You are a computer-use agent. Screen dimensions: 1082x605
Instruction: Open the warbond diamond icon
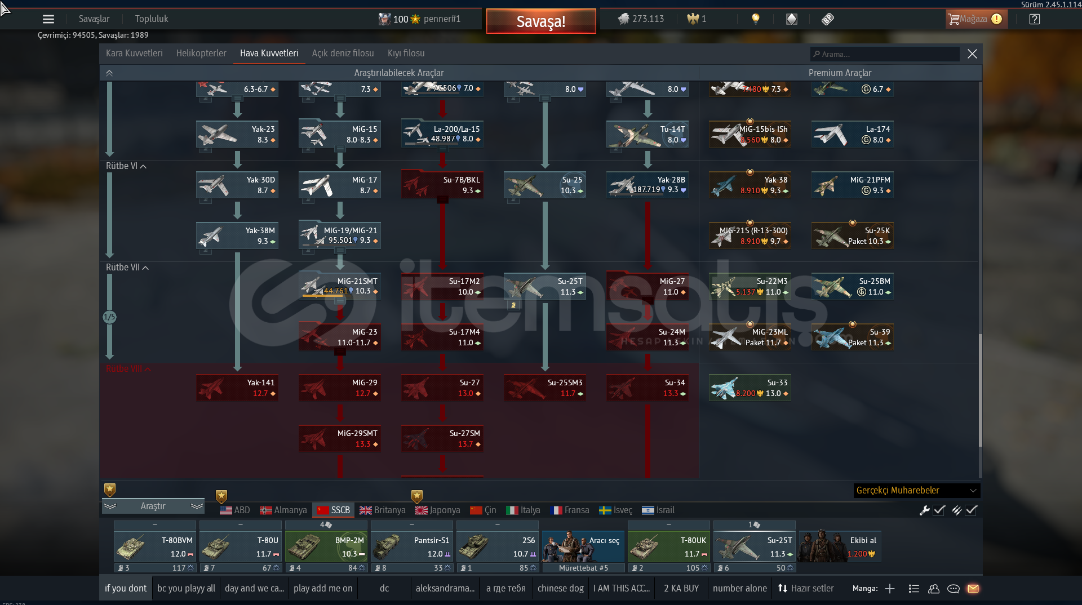[792, 19]
